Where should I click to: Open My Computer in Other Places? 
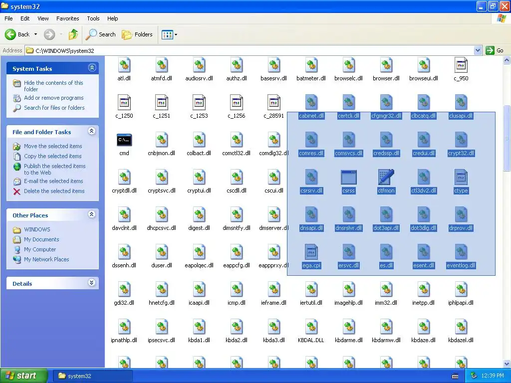point(40,249)
